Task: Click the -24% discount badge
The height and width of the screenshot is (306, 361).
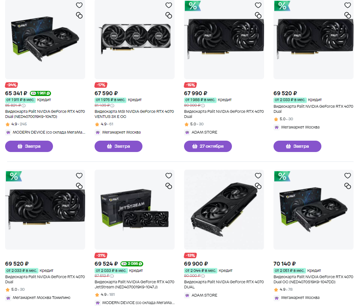Action: coord(11,85)
